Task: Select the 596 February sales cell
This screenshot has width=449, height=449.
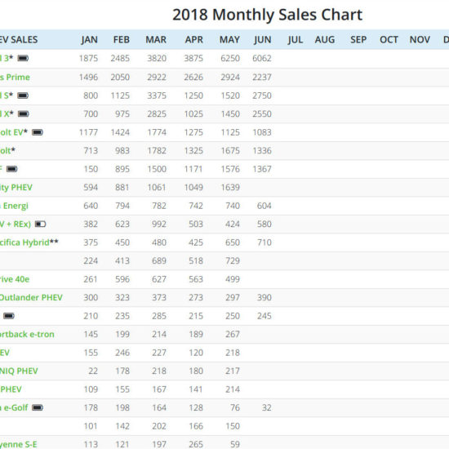Action: coord(122,279)
